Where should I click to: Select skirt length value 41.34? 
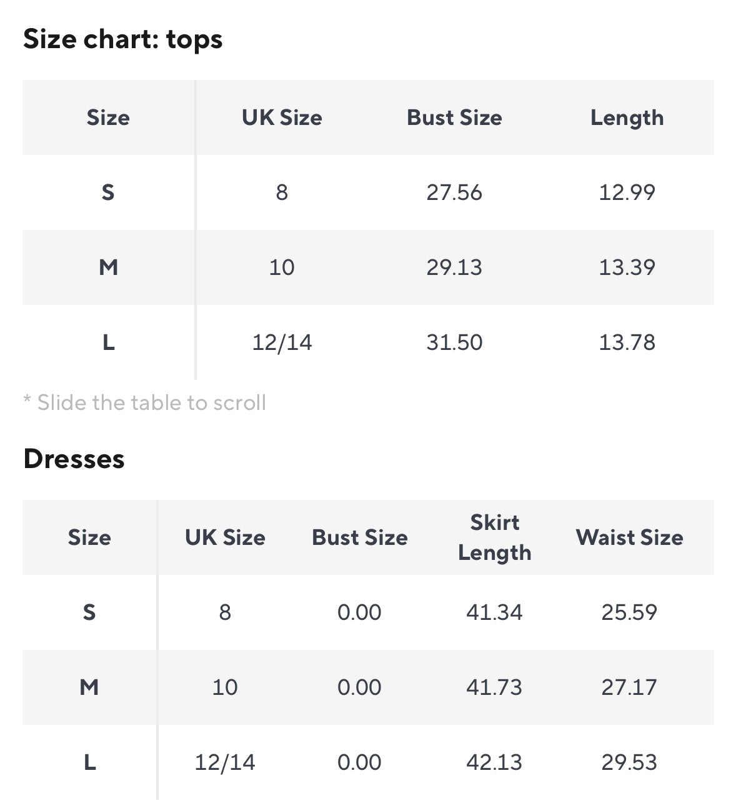(x=494, y=612)
